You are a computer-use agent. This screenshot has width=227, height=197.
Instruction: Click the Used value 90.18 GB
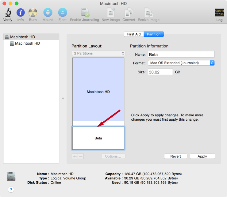(151, 183)
